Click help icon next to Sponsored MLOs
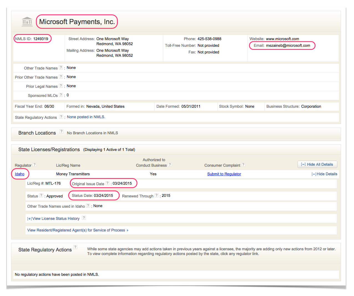354x296 pixels. pyautogui.click(x=61, y=95)
